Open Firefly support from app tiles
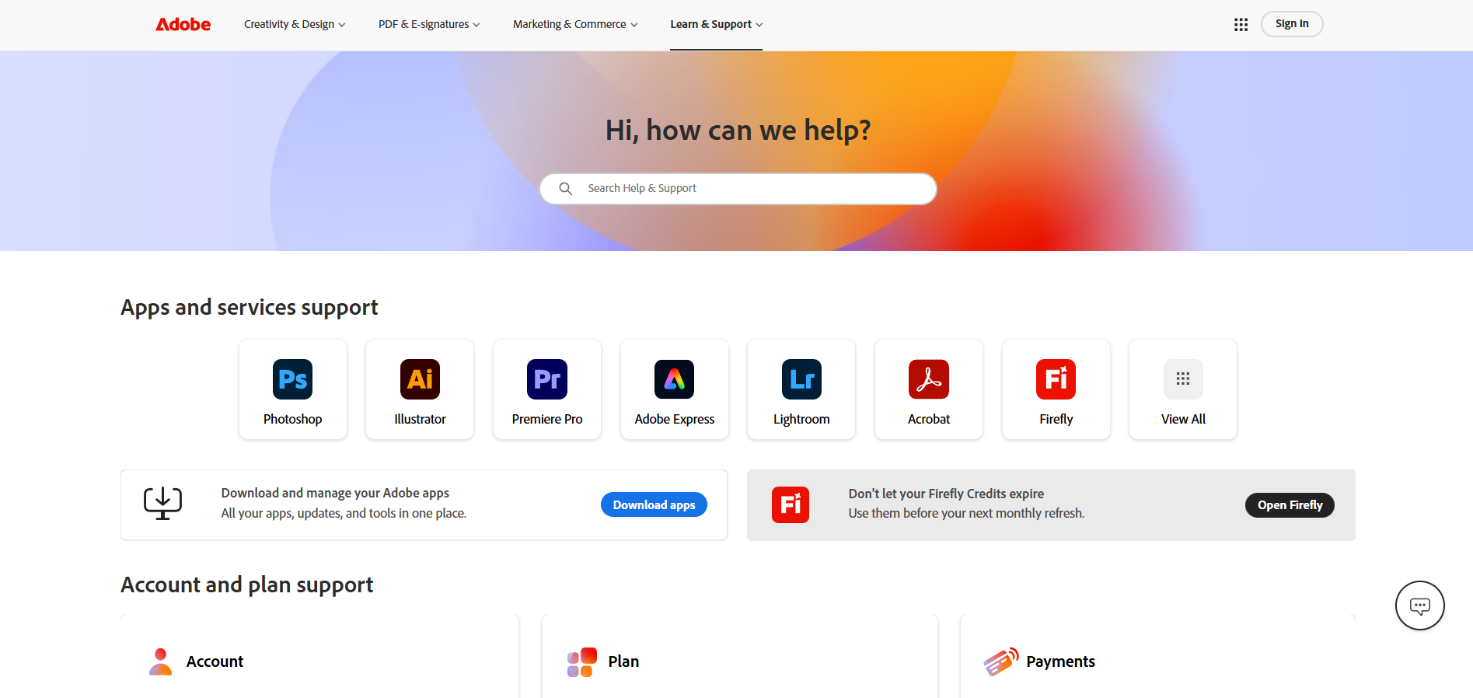1473x698 pixels. tap(1056, 379)
